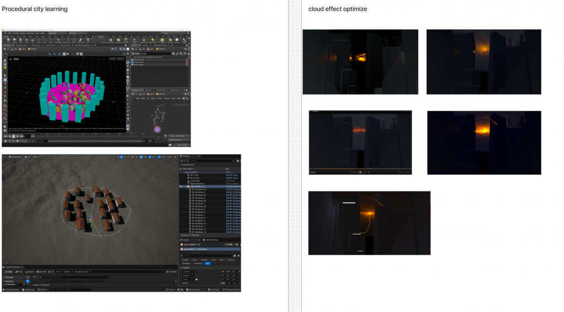564x312 pixels.
Task: Open the Unreal viewport options hamburger menu
Action: 4,157
